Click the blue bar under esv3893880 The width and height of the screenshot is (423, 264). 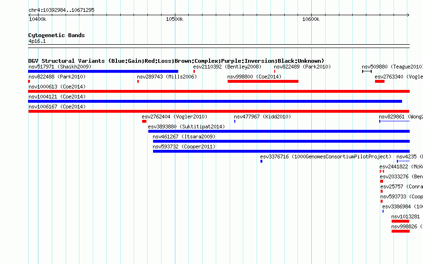point(279,131)
